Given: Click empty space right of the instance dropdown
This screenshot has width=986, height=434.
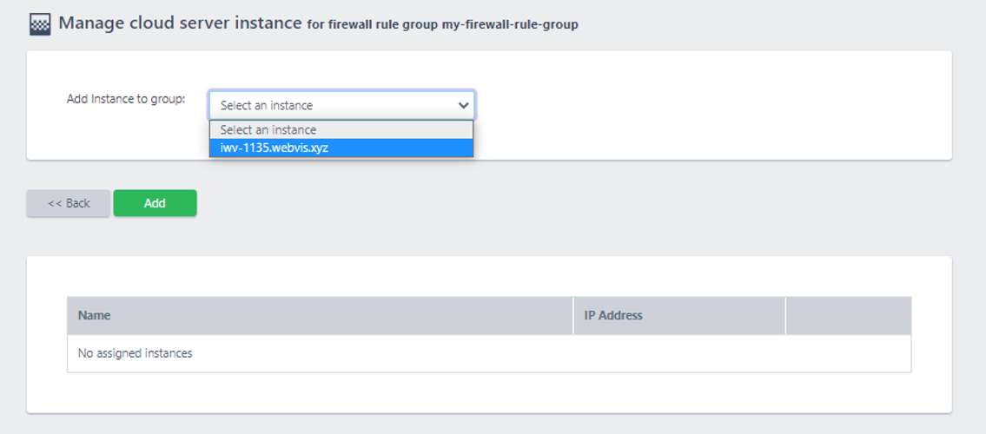Looking at the screenshot, I should 711,106.
